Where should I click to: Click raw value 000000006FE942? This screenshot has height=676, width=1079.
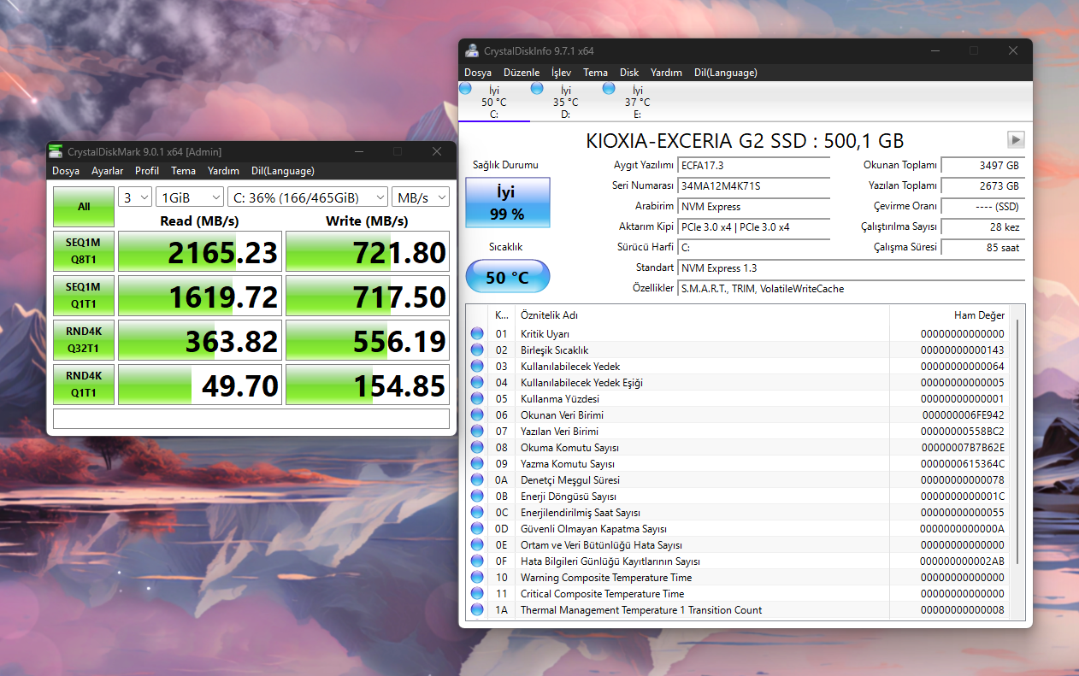pyautogui.click(x=963, y=415)
